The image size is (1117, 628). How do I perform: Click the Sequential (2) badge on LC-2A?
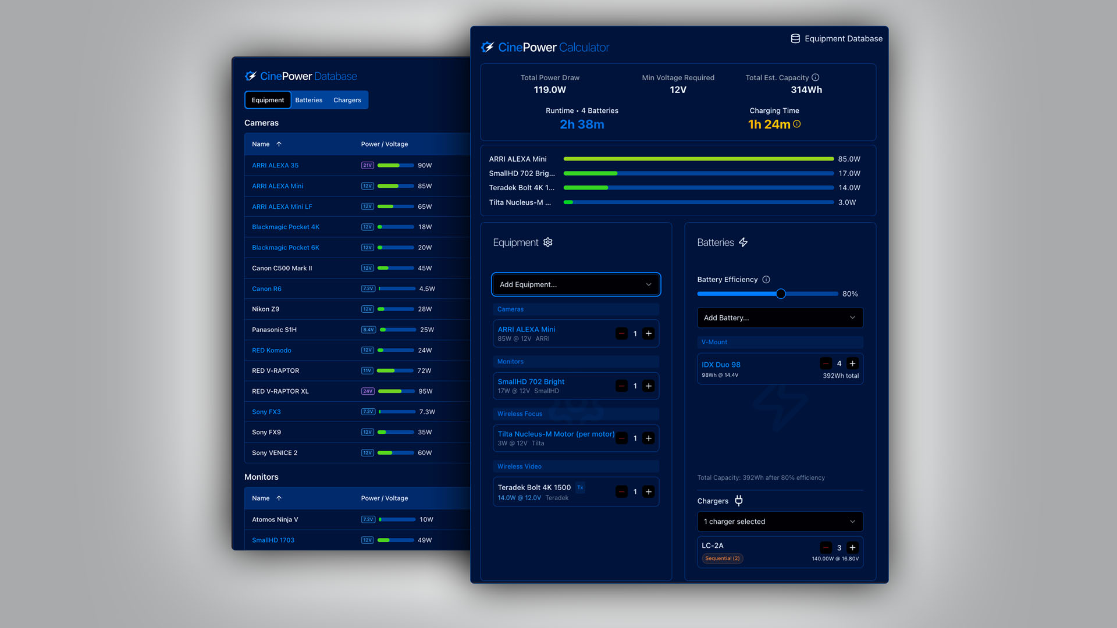pos(723,558)
